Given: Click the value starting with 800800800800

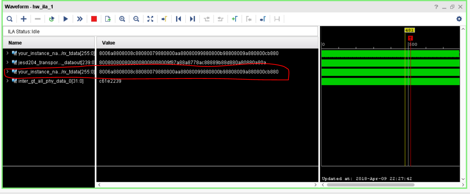Looking at the screenshot, I should (183, 62).
